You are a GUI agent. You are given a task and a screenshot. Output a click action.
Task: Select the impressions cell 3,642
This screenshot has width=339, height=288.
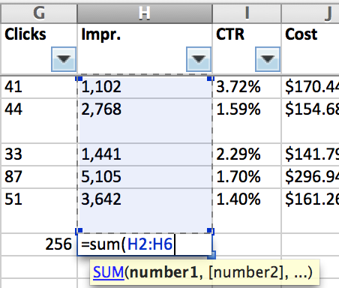145,211
